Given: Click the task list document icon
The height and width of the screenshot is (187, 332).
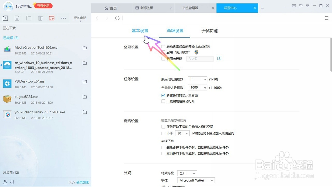Looking at the screenshot, I should (17, 18).
